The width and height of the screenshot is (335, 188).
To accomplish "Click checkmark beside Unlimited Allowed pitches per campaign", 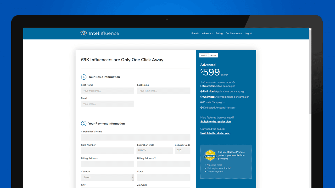I will tap(202, 97).
